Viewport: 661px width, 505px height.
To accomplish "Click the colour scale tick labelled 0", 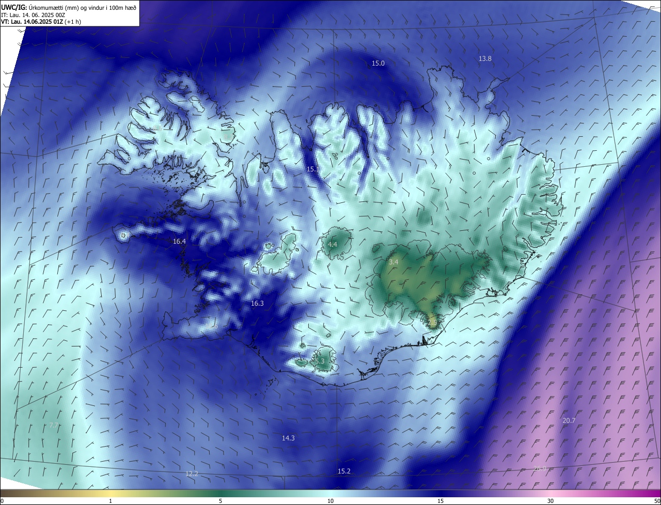I will 2,501.
